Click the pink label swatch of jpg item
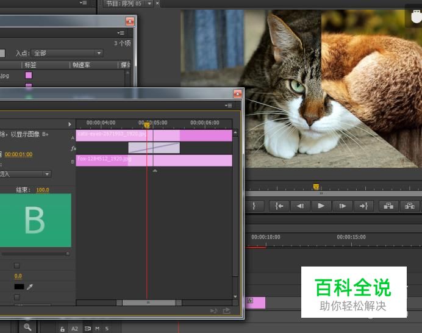 (x=29, y=75)
